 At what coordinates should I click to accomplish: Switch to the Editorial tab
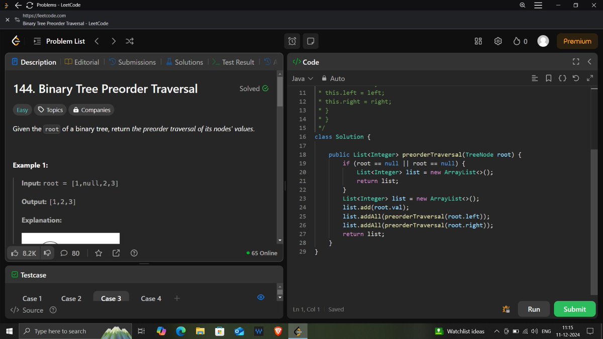[82, 62]
